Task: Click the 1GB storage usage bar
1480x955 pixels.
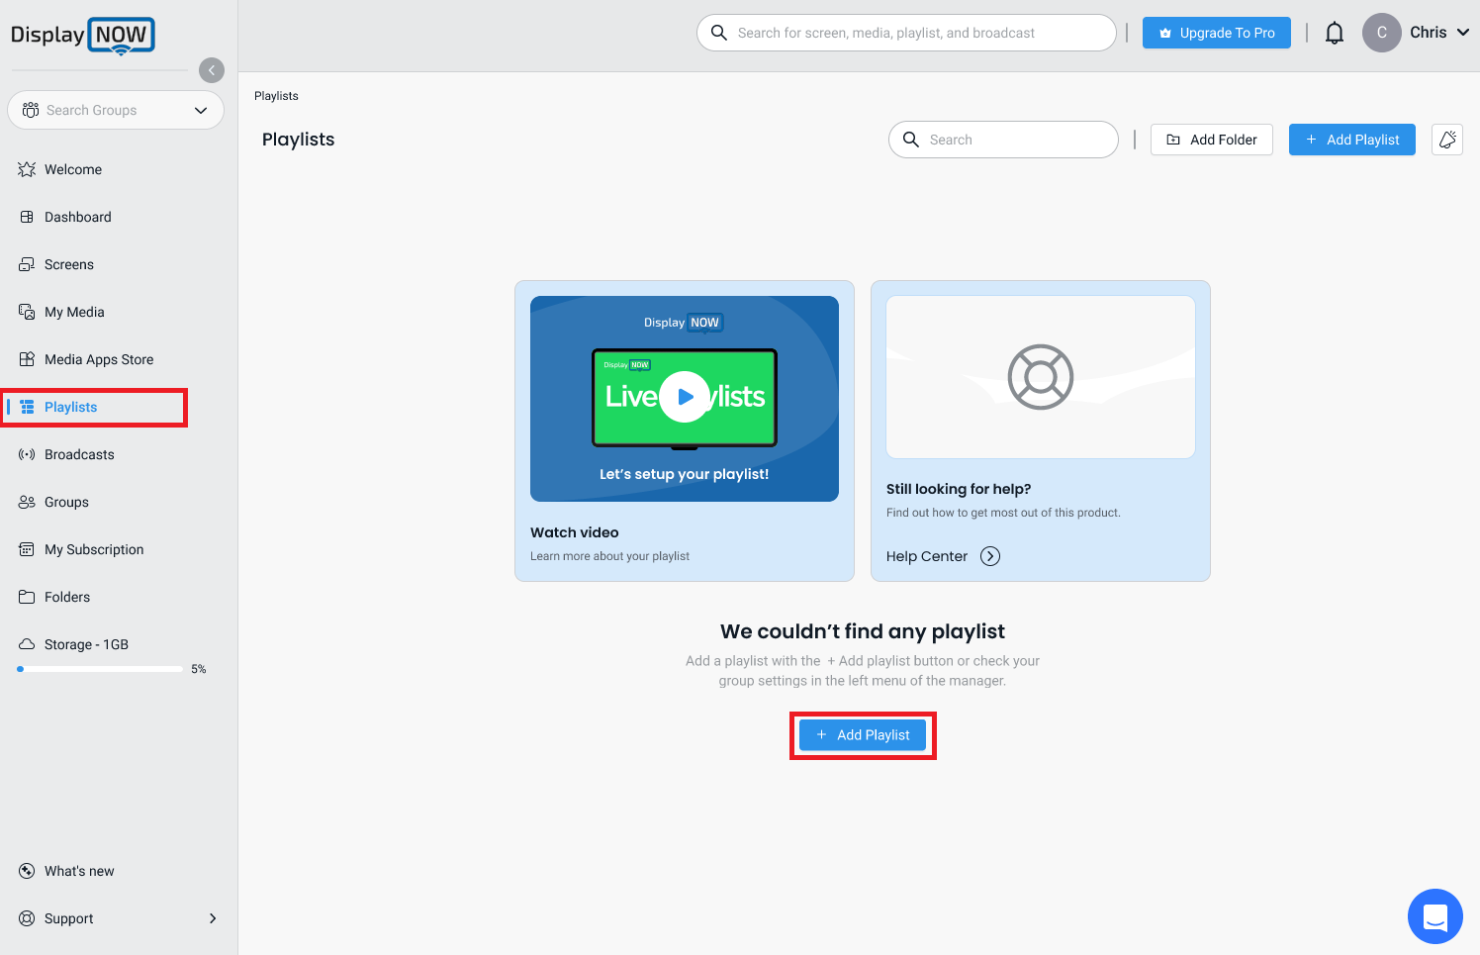Action: [x=99, y=668]
